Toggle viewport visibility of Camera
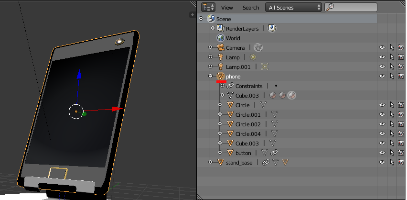The width and height of the screenshot is (407, 200). [382, 47]
